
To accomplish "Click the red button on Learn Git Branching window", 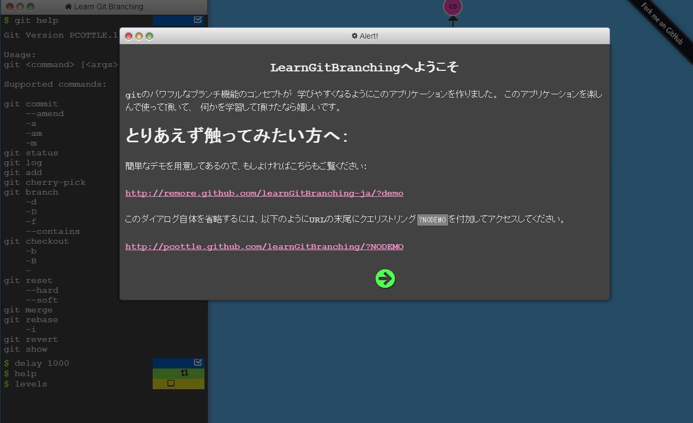I will (9, 7).
